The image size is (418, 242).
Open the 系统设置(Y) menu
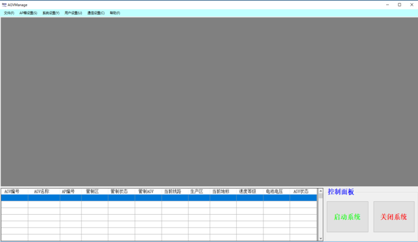(x=51, y=13)
